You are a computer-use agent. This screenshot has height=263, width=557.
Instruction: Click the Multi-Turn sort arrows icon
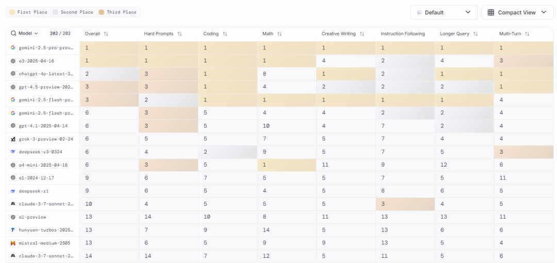pos(527,34)
